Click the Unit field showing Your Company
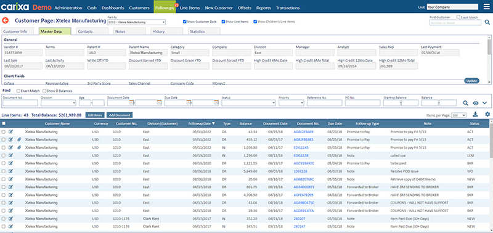 (x=452, y=7)
